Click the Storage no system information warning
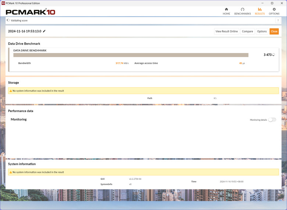The width and height of the screenshot is (287, 210). (x=143, y=91)
